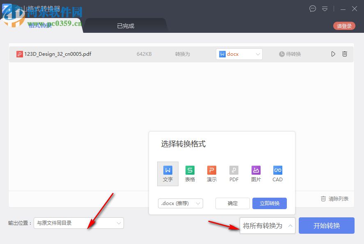Click 清除列表 to clear list
The image size is (364, 244).
point(335,199)
